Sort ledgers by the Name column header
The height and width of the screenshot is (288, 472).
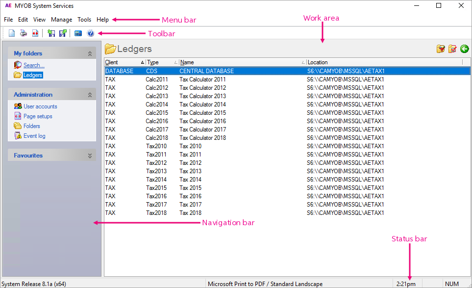click(x=243, y=62)
